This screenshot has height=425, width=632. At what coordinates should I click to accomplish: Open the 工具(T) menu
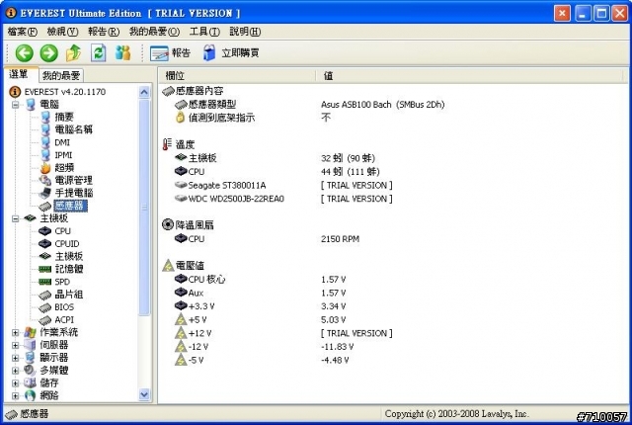204,32
